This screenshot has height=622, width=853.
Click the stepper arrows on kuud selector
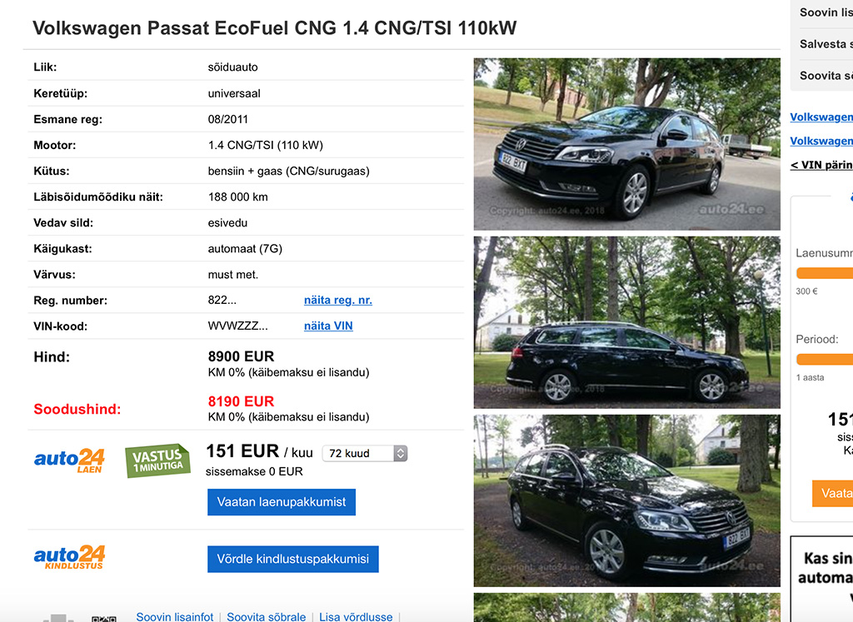[x=401, y=454]
